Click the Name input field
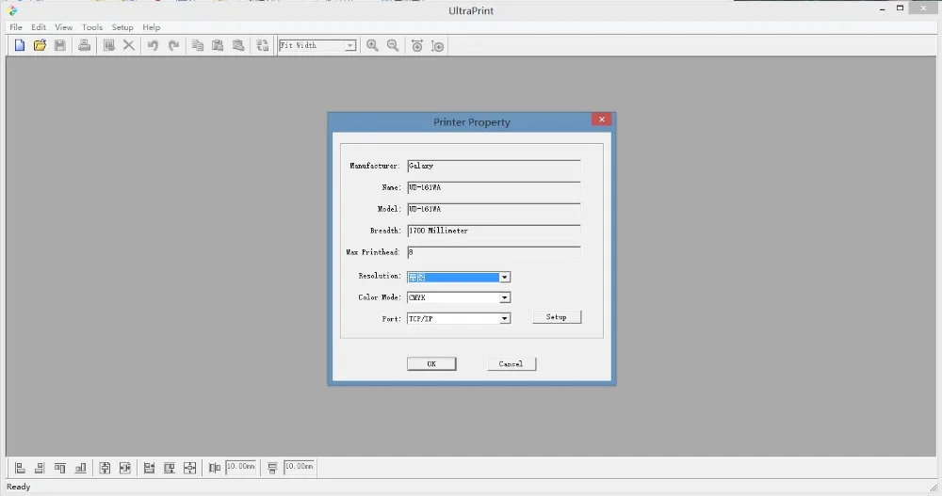Viewport: 942px width, 496px height. [x=494, y=187]
